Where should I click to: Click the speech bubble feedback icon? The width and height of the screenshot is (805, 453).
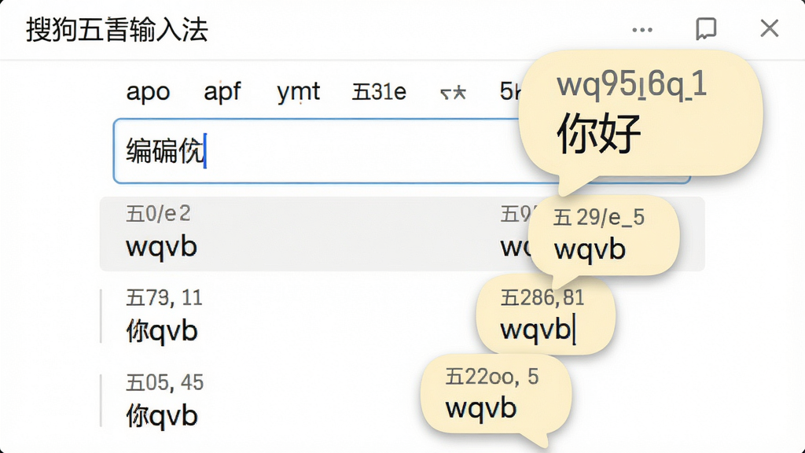(x=706, y=29)
